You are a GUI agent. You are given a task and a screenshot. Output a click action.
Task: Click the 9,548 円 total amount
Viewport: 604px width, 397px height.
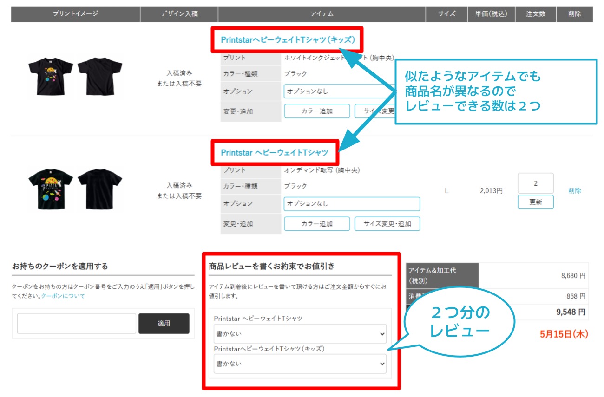[571, 312]
